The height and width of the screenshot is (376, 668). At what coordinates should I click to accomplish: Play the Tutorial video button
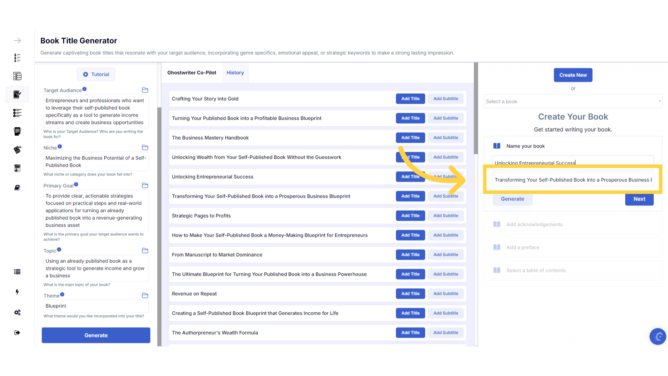(x=96, y=75)
